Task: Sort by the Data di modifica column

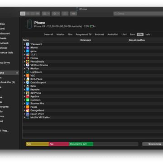Action: [137, 40]
